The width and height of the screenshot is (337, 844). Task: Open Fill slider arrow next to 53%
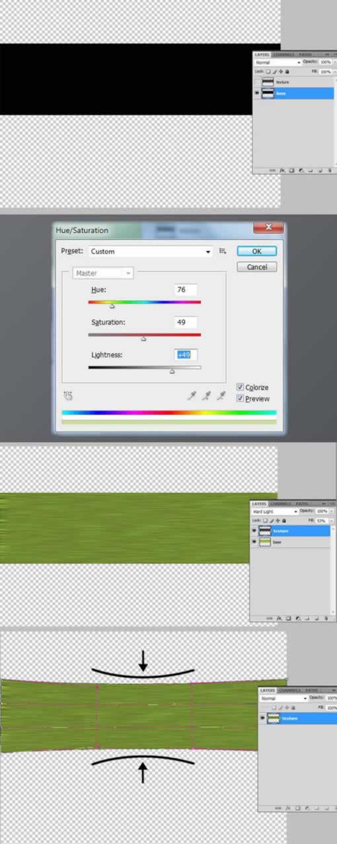tap(332, 521)
